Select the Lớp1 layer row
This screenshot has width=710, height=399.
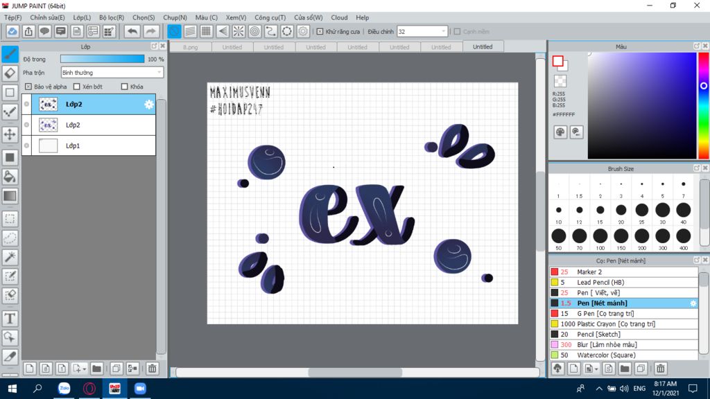tap(89, 145)
